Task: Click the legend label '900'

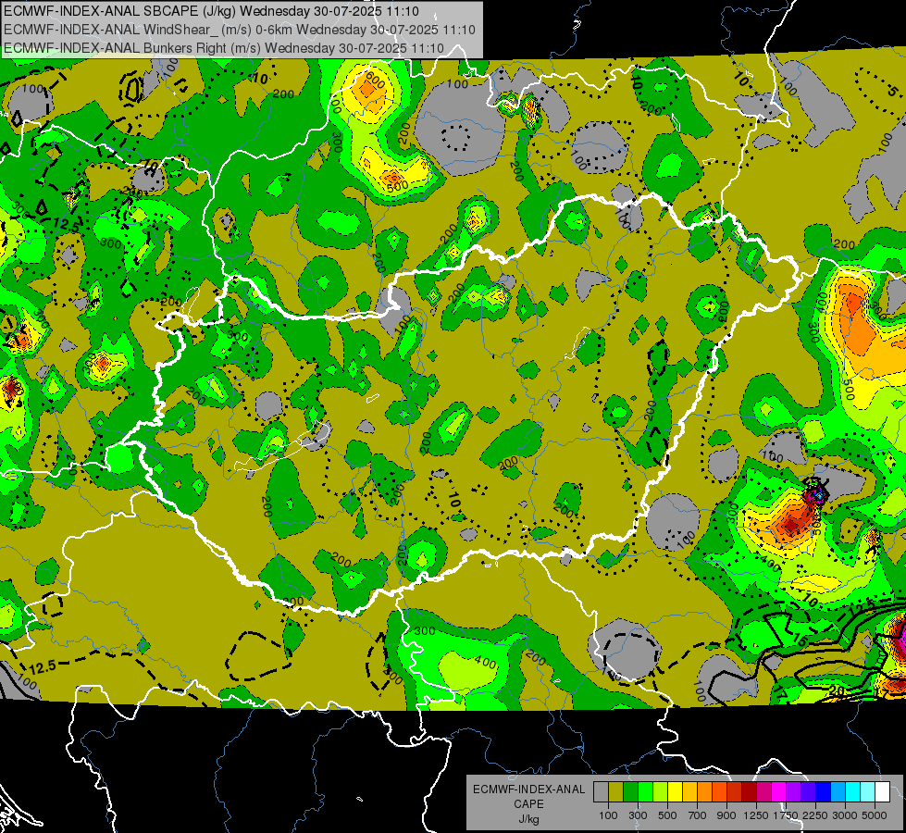Action: coord(726,815)
